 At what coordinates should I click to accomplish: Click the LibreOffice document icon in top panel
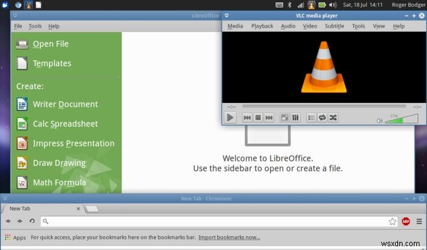[x=38, y=5]
